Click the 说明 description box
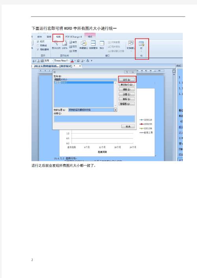This screenshot has width=197, height=278. coord(94,119)
